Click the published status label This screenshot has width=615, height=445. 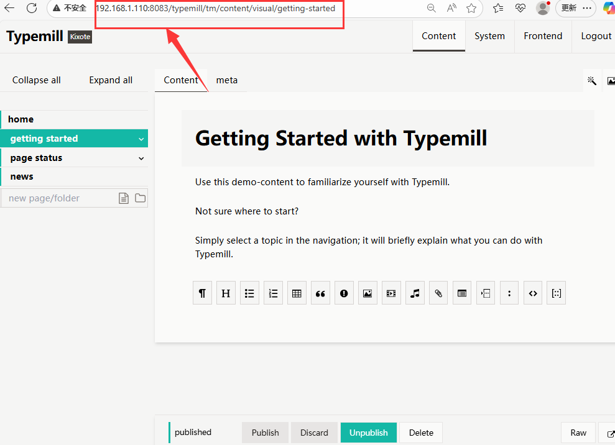(193, 432)
